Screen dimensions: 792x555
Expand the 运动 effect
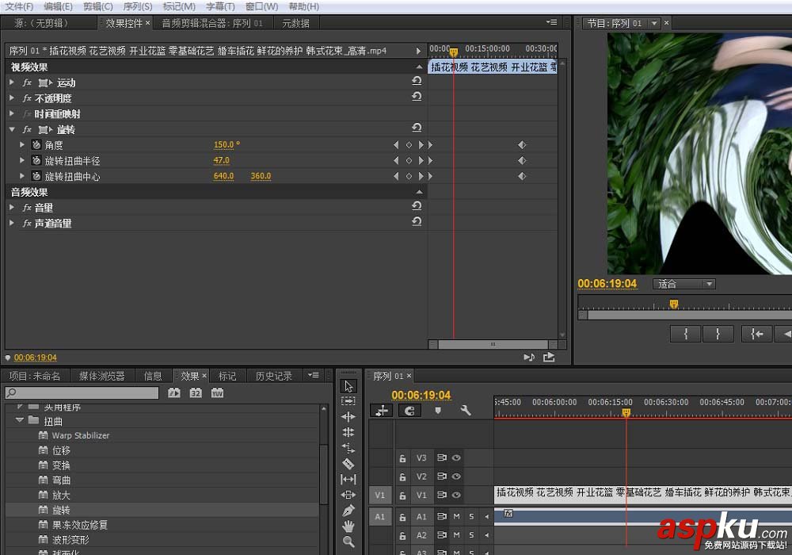(12, 82)
